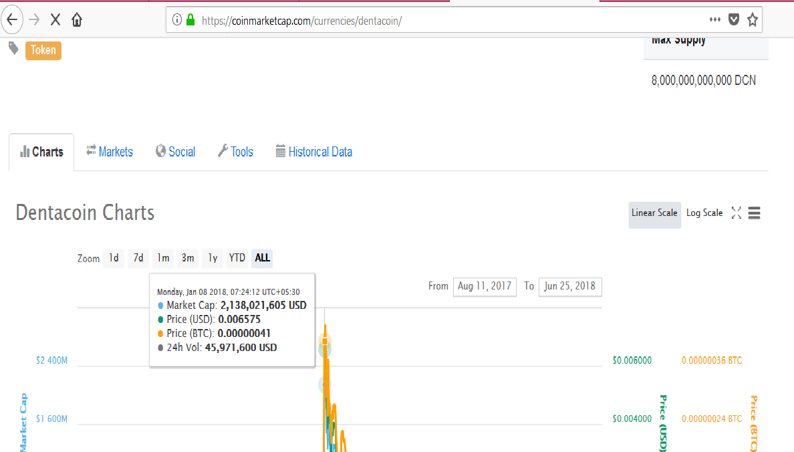Click the tag icon beside Token

pos(13,49)
